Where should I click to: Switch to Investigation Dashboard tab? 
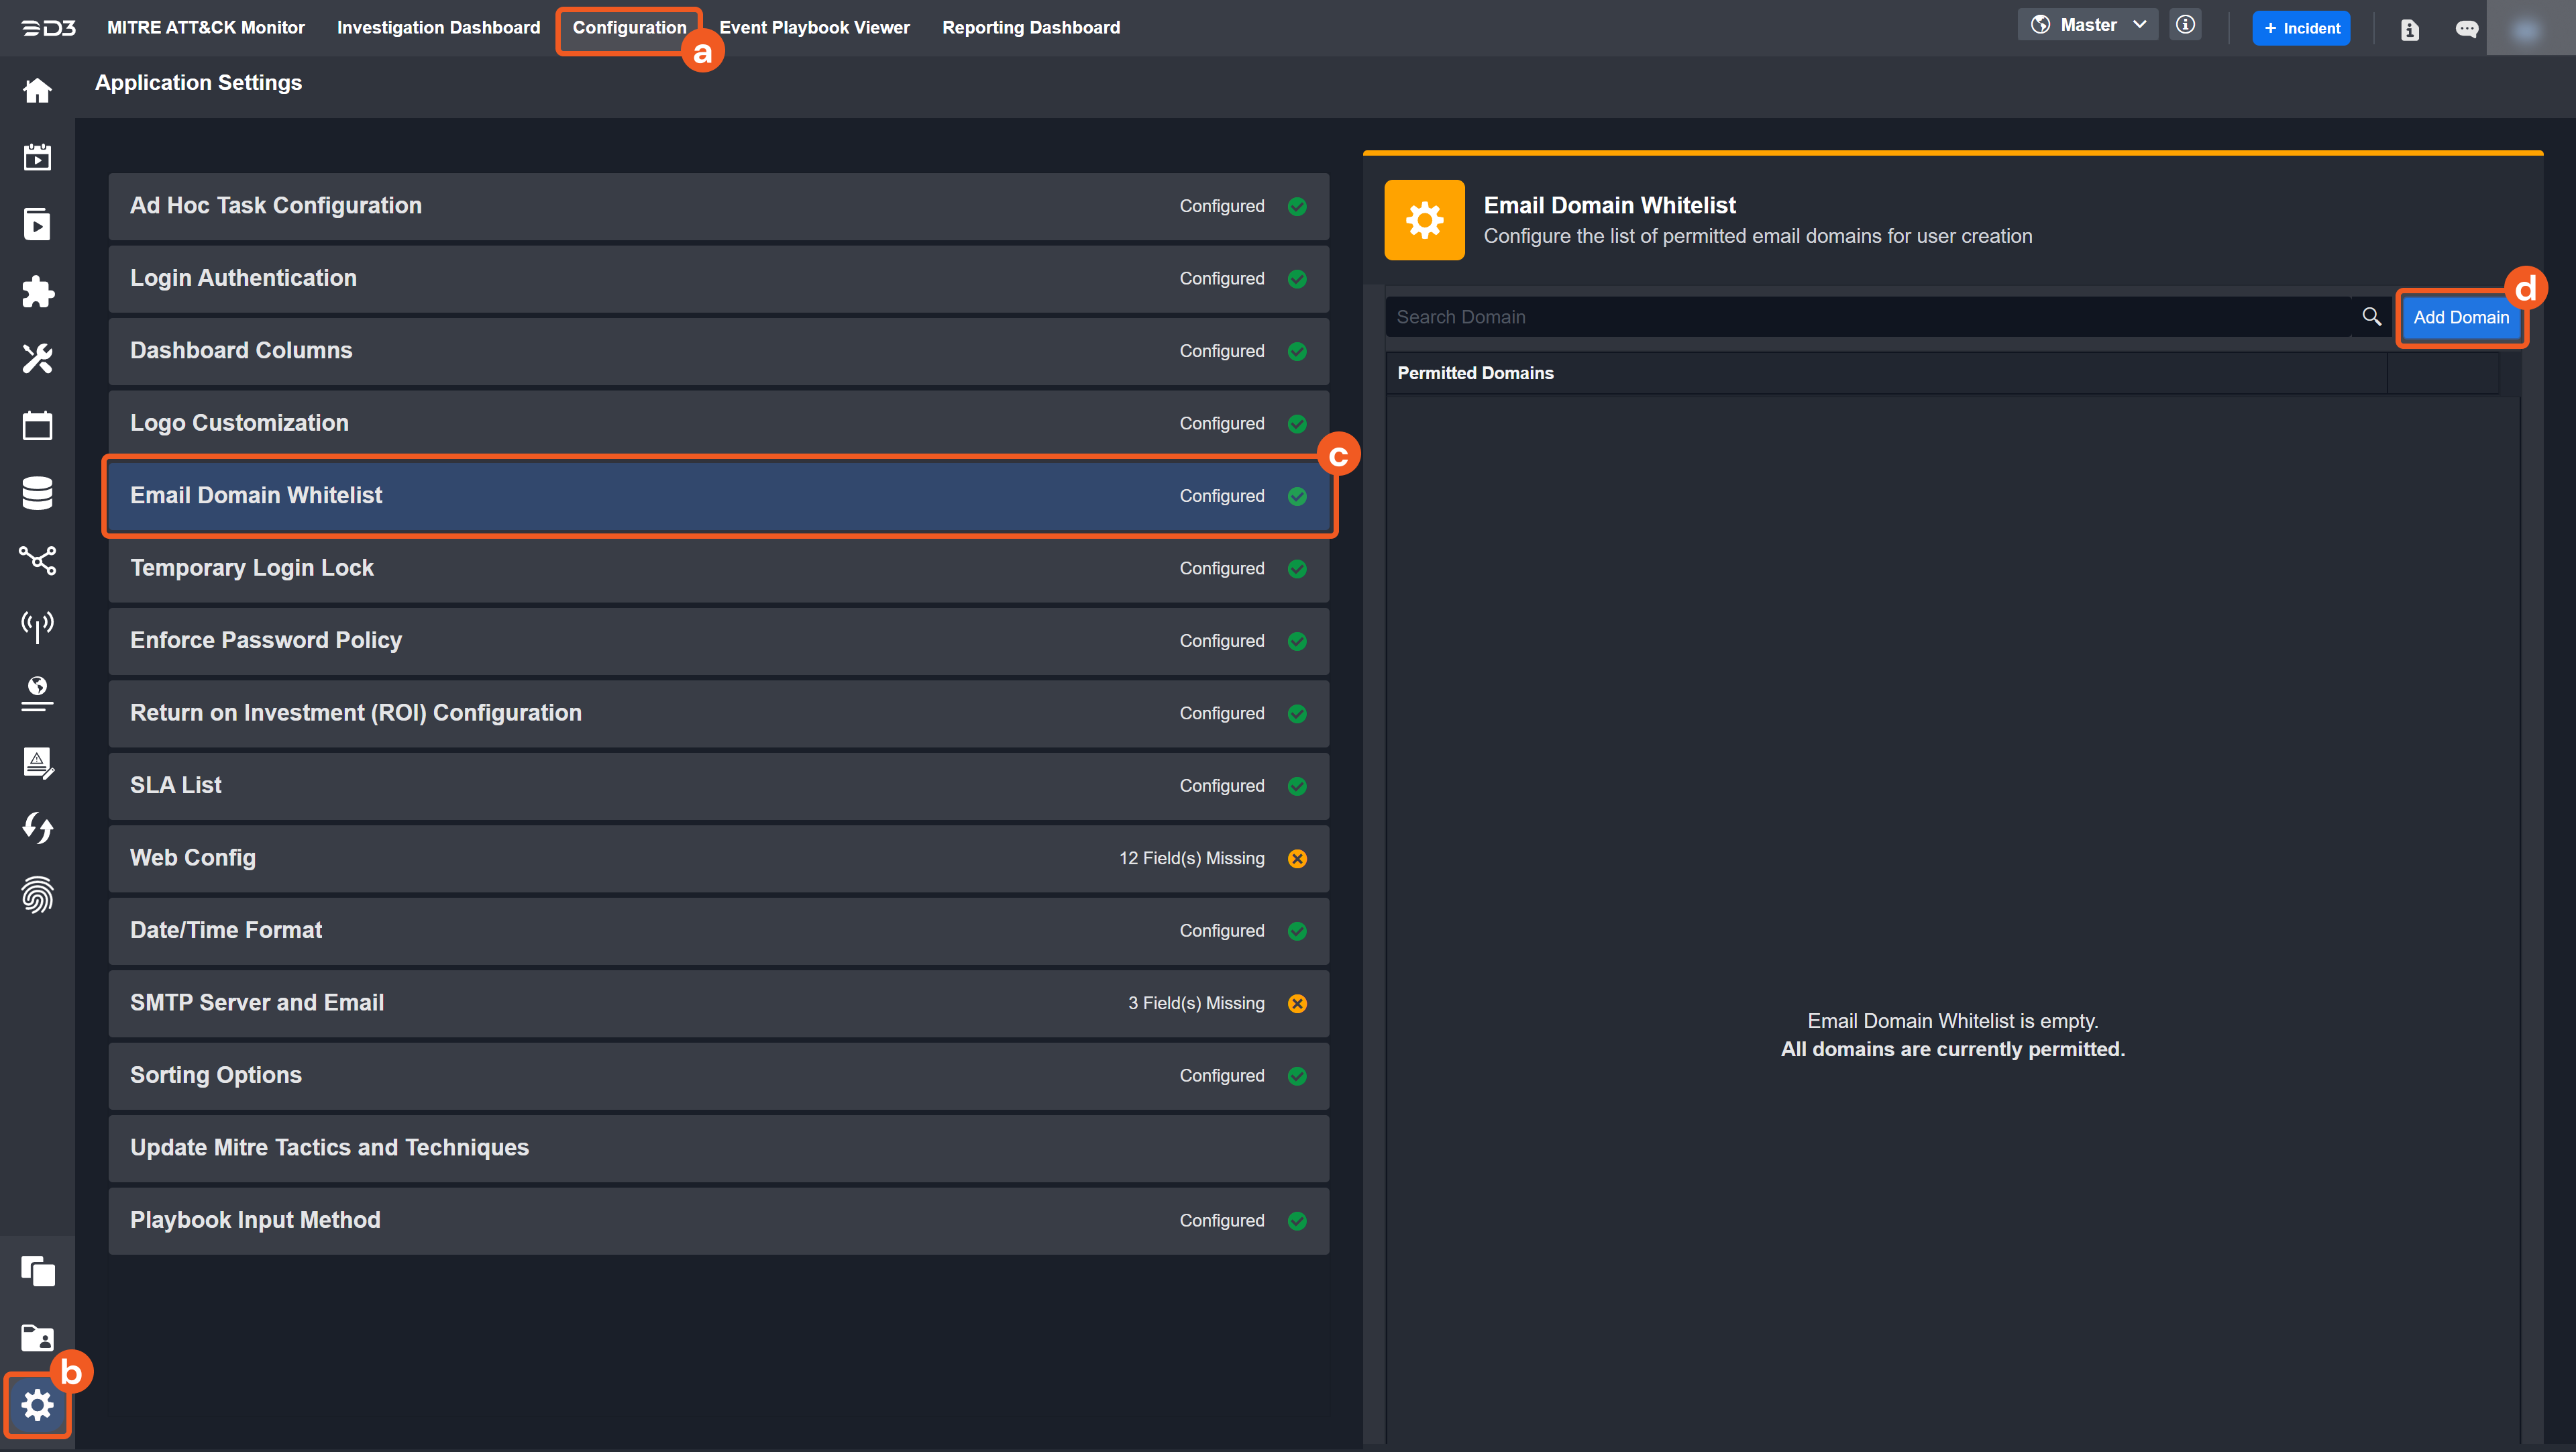pos(438,28)
